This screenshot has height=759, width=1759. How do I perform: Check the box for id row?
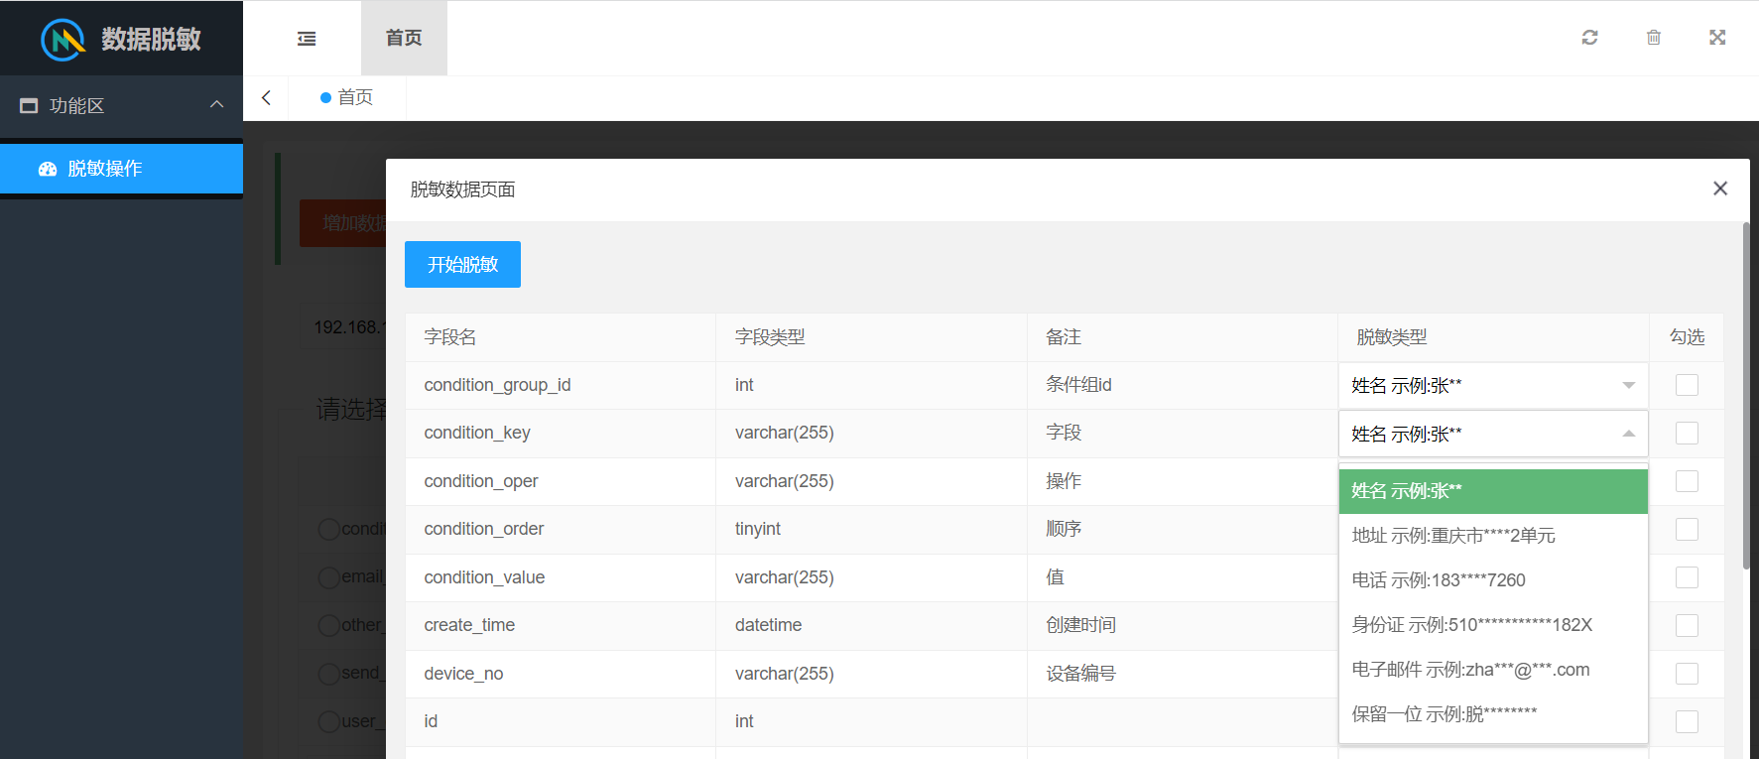1687,722
